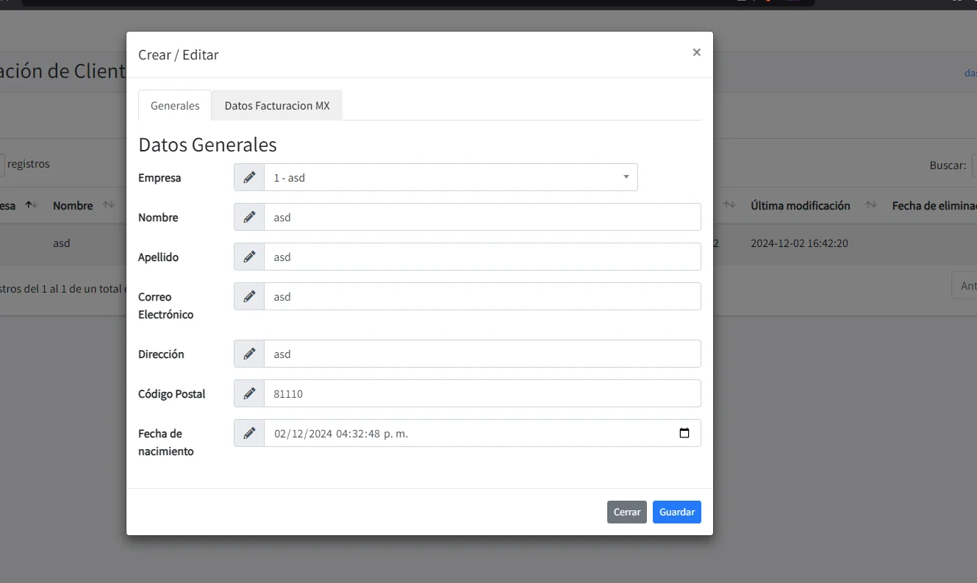Close the Crear / Editar dialog with X
Screen dimensions: 977x583
click(x=696, y=52)
